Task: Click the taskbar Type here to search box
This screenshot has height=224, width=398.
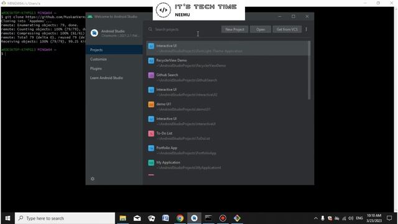Action: tap(65, 218)
